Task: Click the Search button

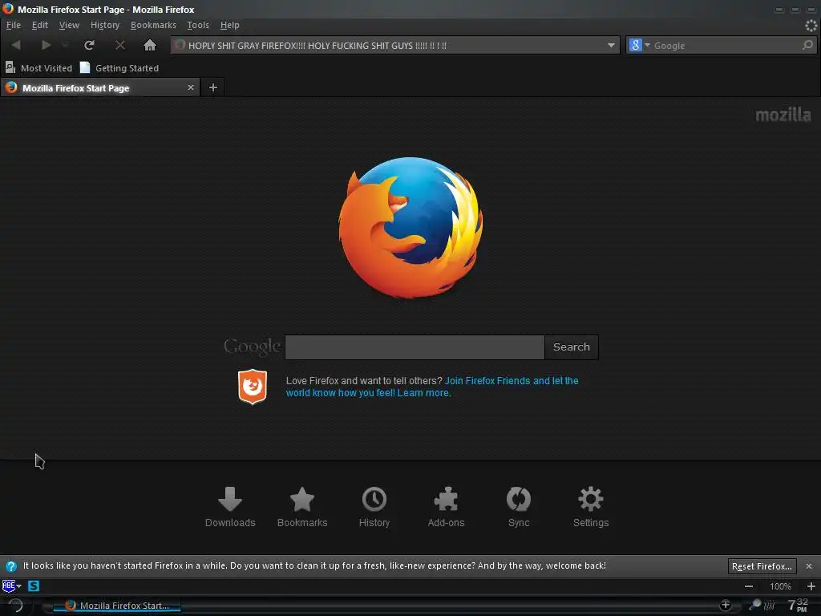Action: 571,346
